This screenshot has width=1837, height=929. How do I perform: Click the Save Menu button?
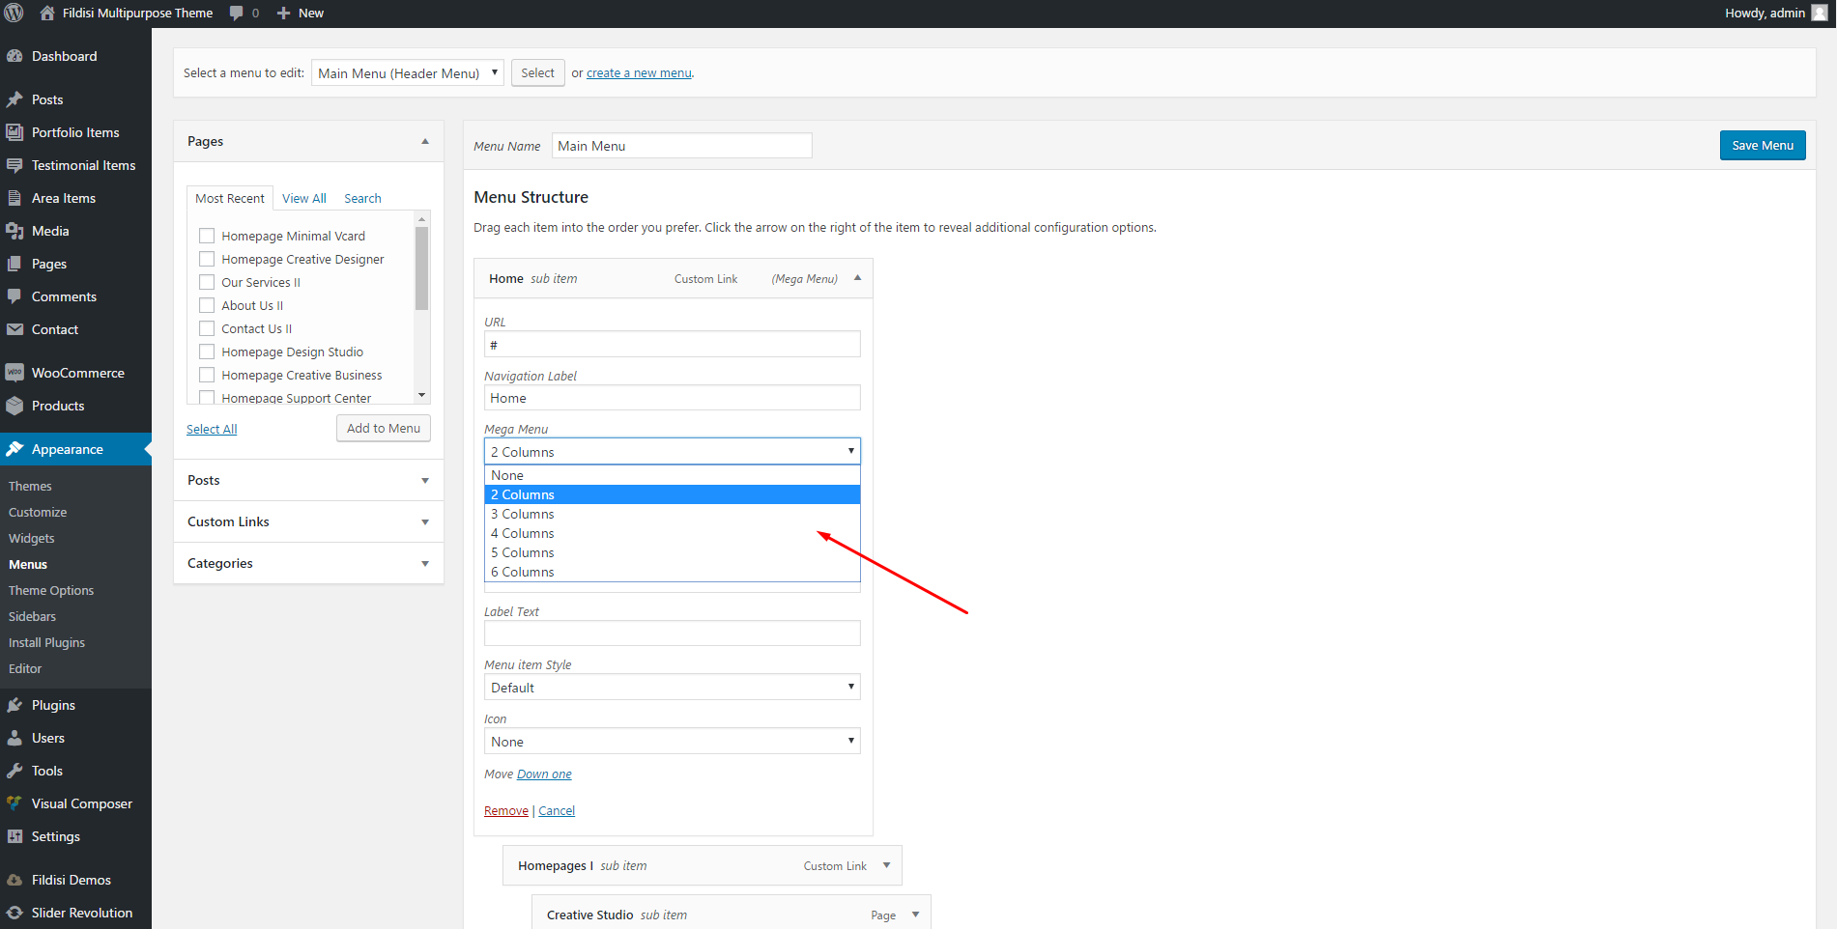coord(1763,146)
